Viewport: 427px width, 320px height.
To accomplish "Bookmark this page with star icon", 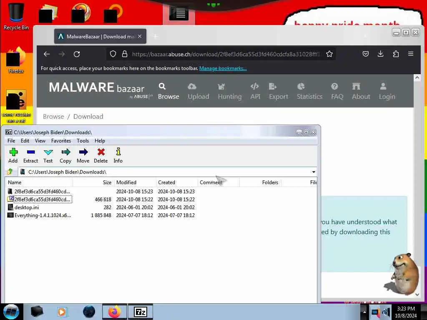I will click(329, 54).
